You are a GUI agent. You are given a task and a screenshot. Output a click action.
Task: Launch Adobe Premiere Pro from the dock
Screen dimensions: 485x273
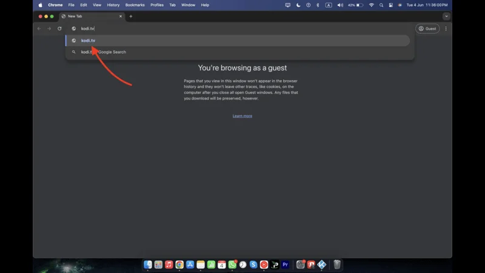tap(285, 265)
